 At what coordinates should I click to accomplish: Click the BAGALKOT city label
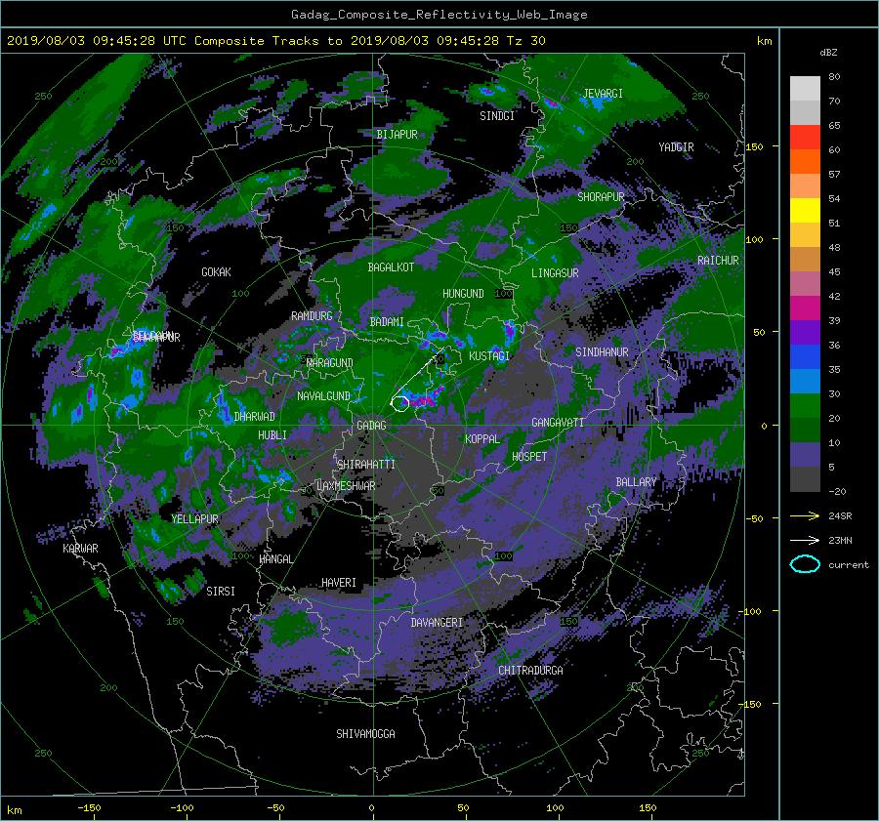391,267
